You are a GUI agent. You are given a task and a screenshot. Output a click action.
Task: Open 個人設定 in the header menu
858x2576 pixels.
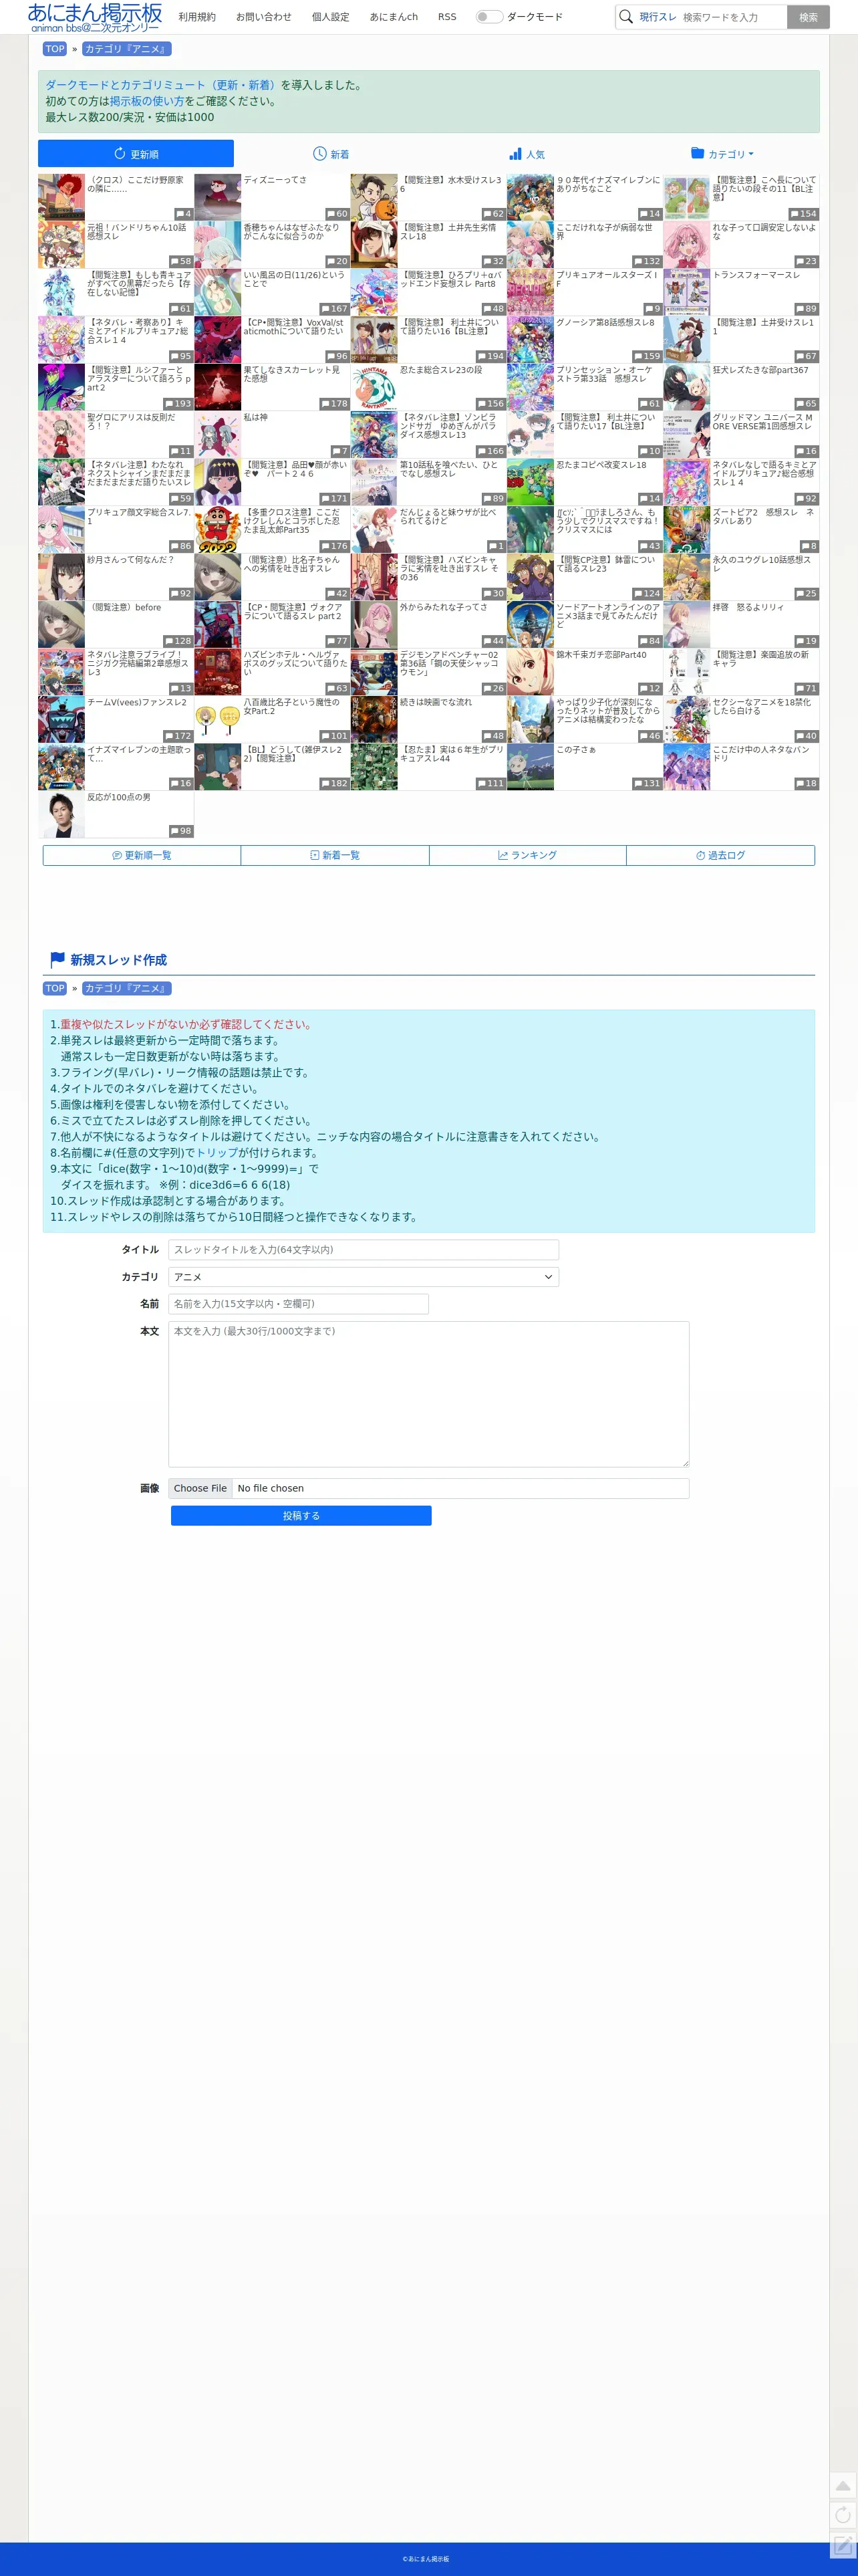pos(331,17)
